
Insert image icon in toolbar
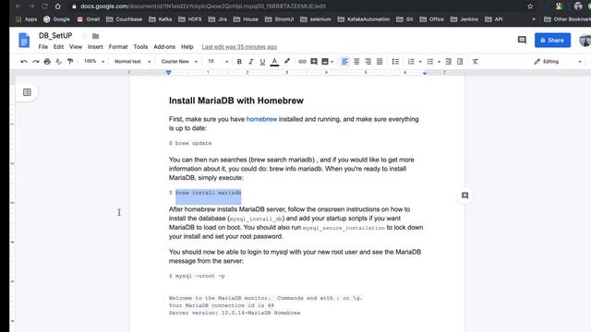click(325, 62)
